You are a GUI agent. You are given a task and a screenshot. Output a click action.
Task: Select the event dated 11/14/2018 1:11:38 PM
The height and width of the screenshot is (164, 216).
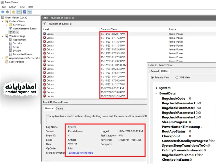tap(113, 45)
